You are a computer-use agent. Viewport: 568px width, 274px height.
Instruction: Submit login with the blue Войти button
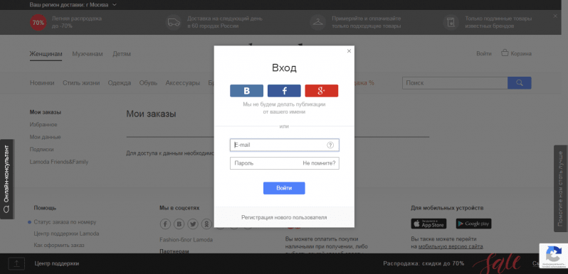(284, 188)
